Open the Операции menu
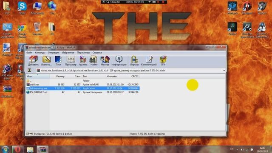This screenshot has width=272, height=153. tap(54, 53)
